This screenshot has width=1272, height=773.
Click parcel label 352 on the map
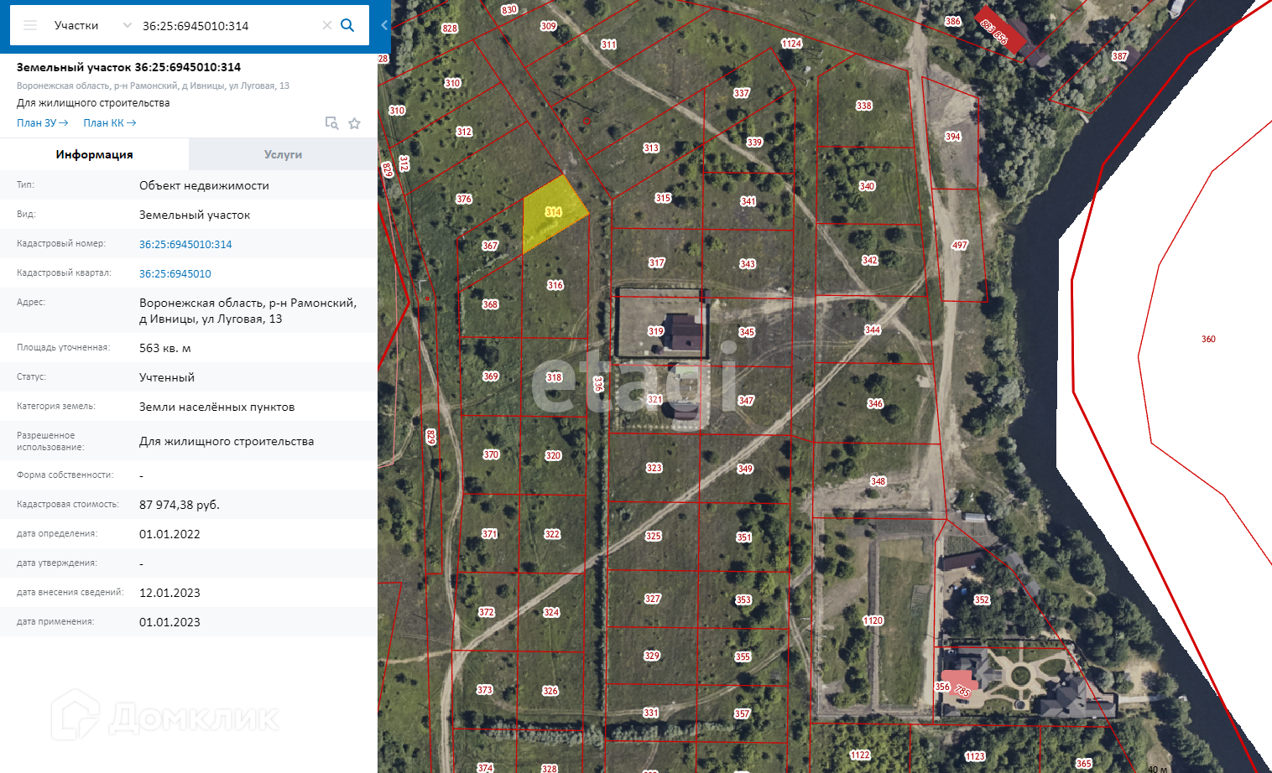click(x=982, y=600)
